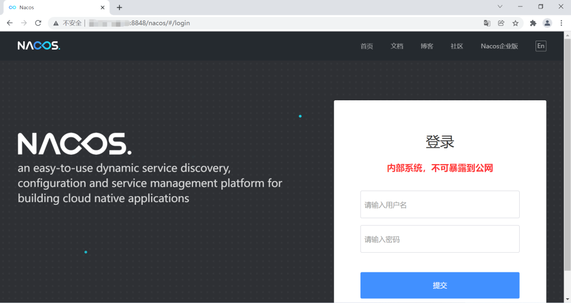571x303 pixels.
Task: Open the 社区 menu item
Action: (x=457, y=46)
